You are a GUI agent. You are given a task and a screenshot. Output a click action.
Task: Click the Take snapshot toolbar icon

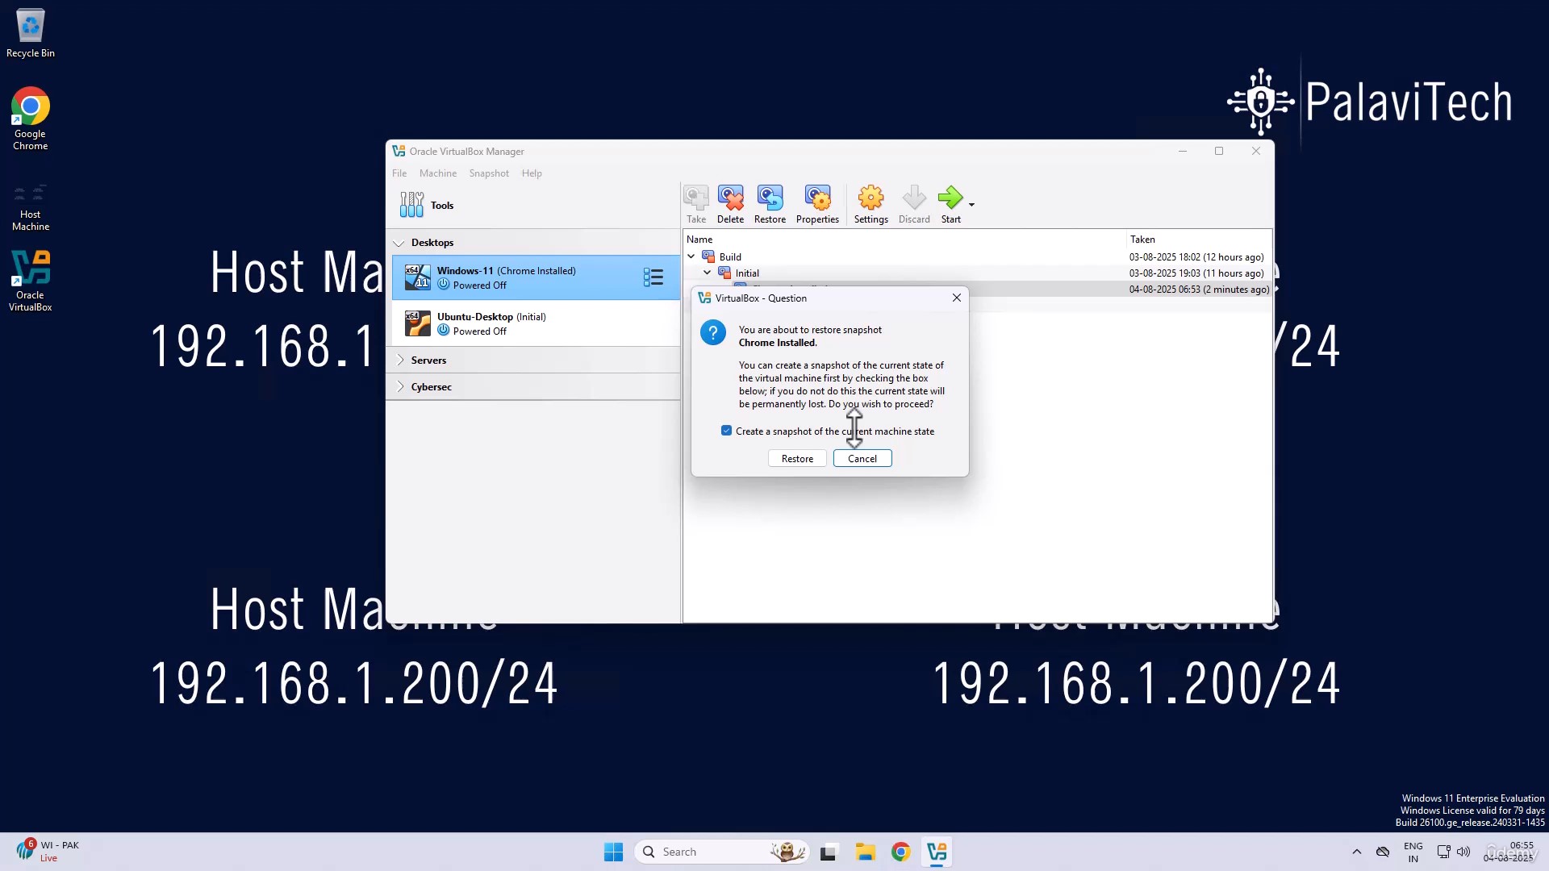point(696,204)
